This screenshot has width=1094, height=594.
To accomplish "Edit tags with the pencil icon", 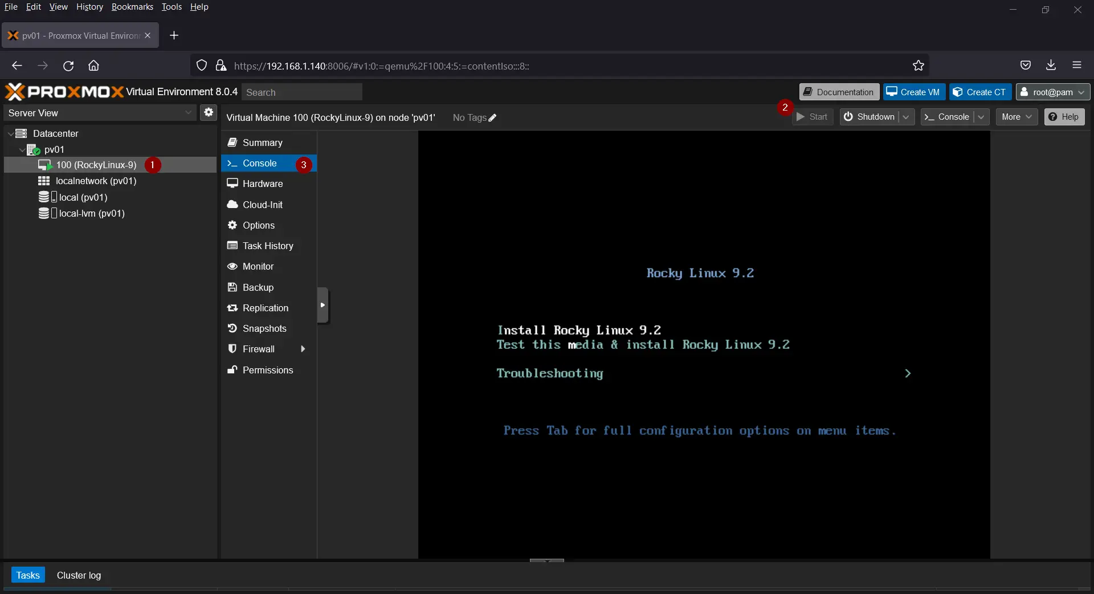I will pos(493,117).
